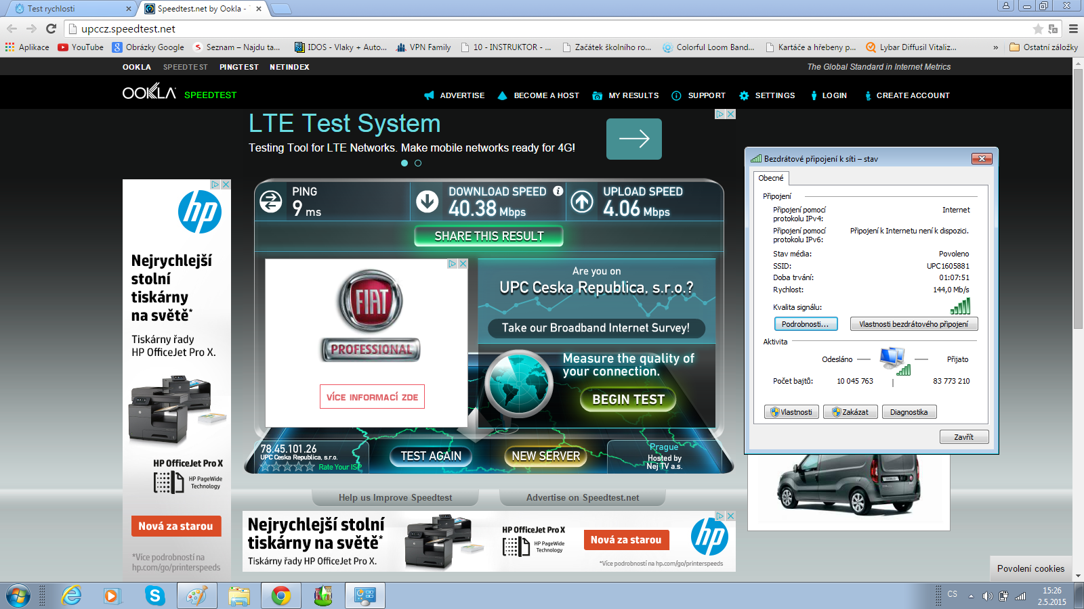The image size is (1084, 609).
Task: Click the Rate Your ISP link
Action: [x=340, y=467]
